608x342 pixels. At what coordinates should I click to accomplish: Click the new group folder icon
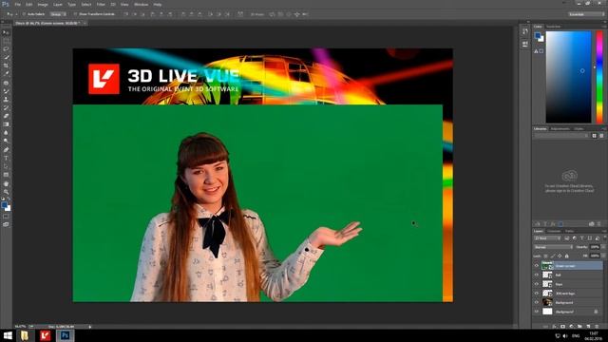click(x=579, y=327)
